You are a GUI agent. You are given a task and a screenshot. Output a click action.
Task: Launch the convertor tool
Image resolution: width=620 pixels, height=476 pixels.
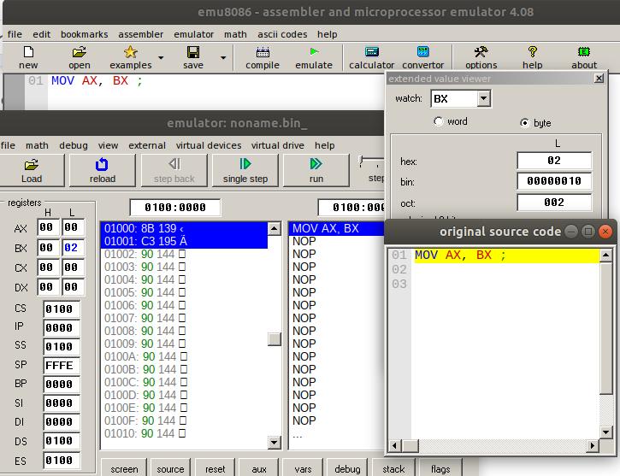[423, 57]
